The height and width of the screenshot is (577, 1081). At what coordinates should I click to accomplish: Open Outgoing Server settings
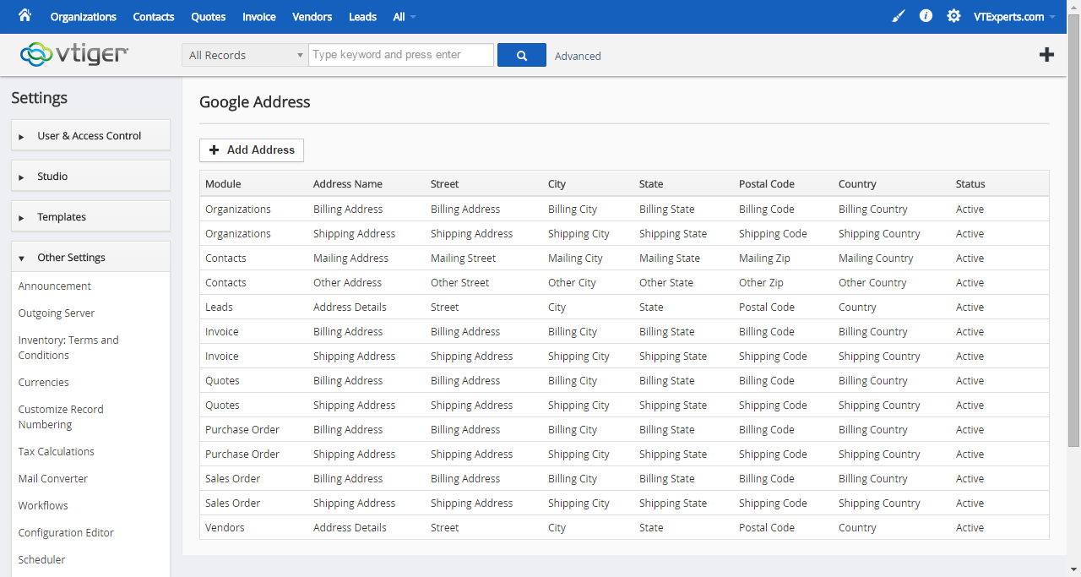click(x=57, y=313)
